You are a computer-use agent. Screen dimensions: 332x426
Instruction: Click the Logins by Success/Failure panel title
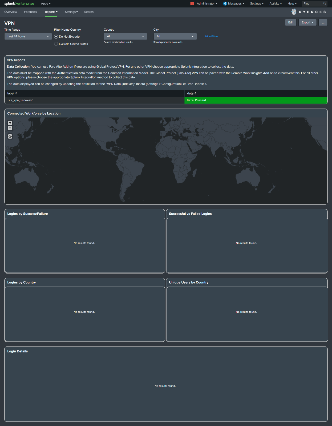coord(27,214)
